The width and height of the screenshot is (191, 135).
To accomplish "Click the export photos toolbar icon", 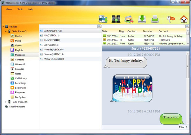I will pyautogui.click(x=129, y=19).
